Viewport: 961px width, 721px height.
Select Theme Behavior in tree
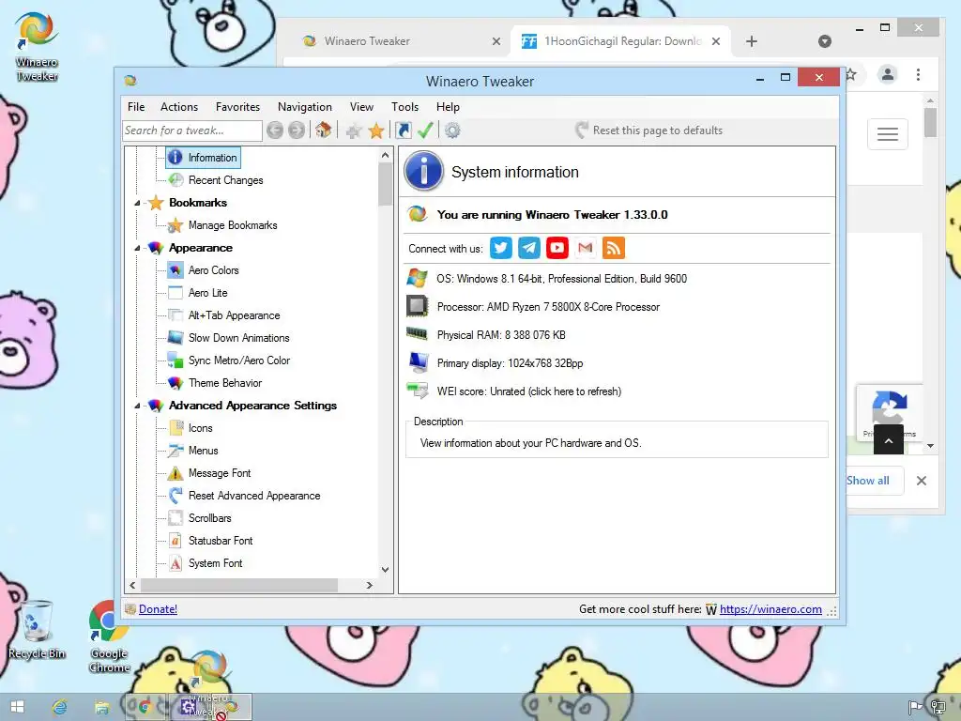(x=225, y=383)
